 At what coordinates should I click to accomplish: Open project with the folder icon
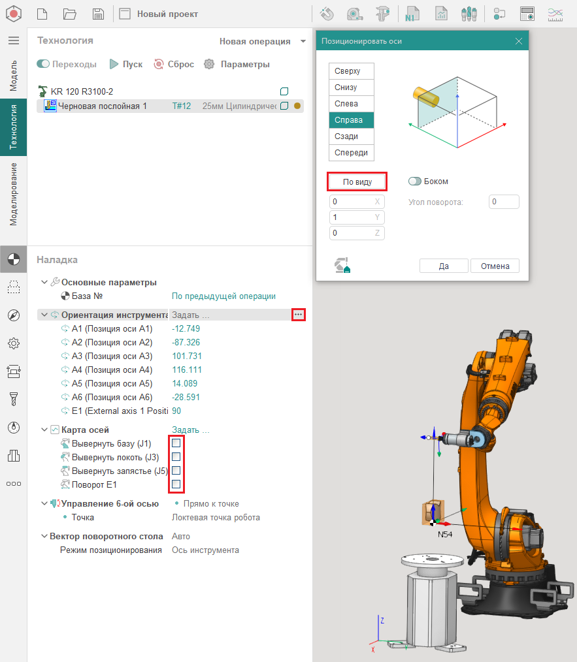click(70, 14)
